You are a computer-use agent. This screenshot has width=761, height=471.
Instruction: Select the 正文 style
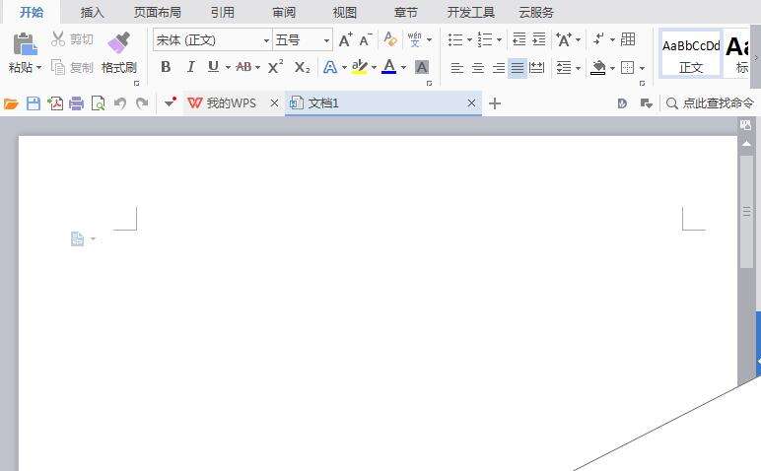pos(691,54)
